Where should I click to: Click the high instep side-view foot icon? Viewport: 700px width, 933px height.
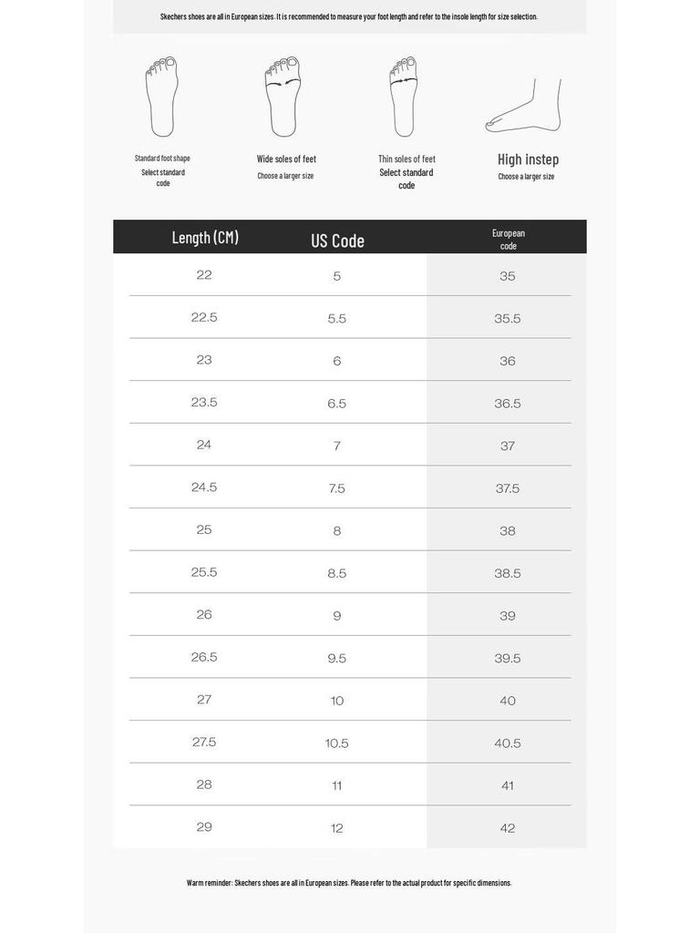(x=523, y=106)
